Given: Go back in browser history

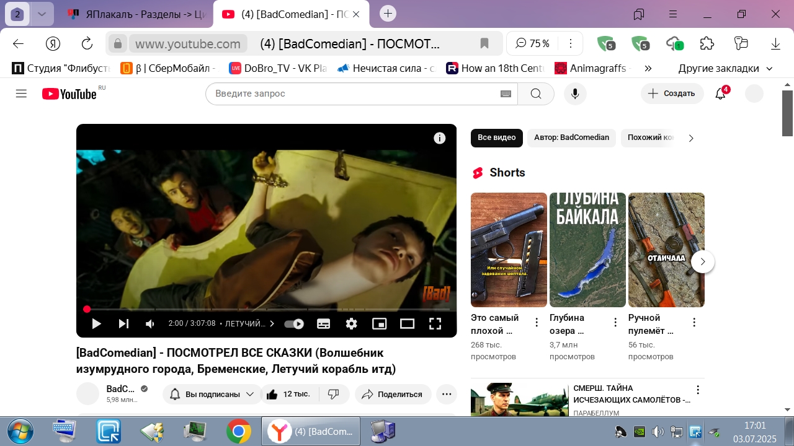Looking at the screenshot, I should [18, 43].
